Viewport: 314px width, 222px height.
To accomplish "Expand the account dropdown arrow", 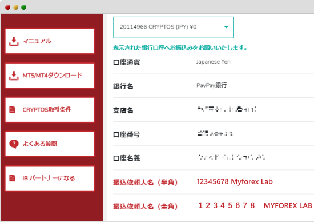I will pyautogui.click(x=226, y=27).
